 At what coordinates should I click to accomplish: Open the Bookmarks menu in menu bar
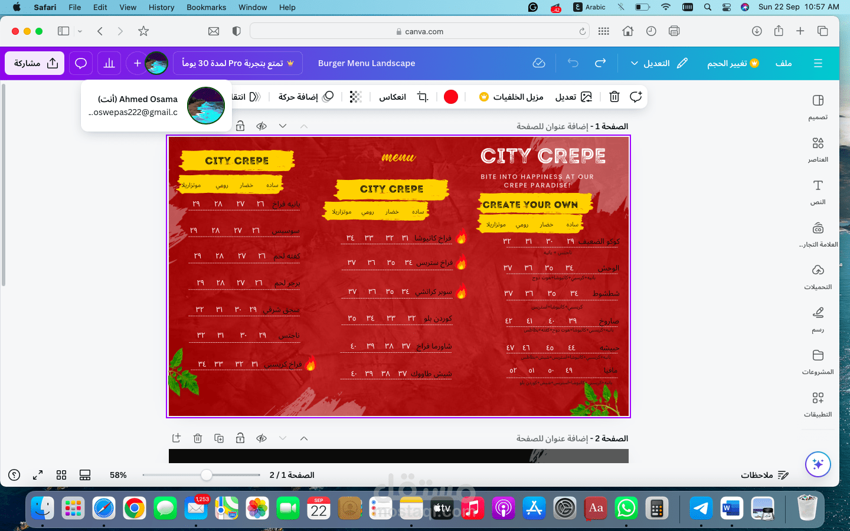(207, 7)
